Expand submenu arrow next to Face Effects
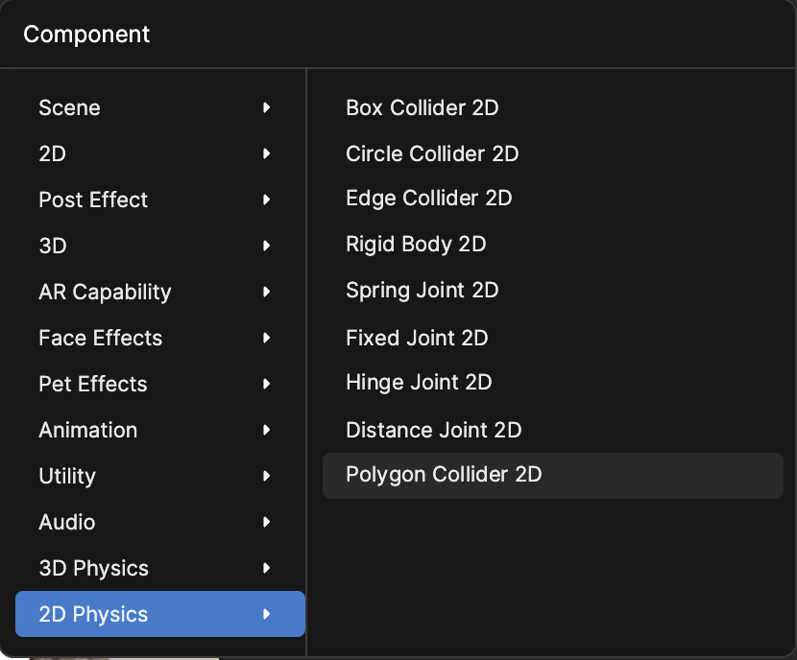 (x=266, y=338)
